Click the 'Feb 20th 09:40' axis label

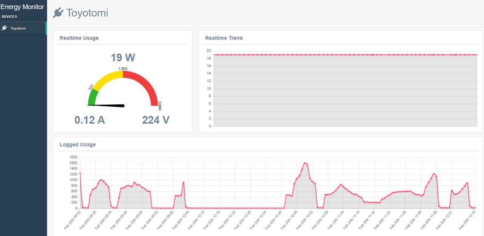point(119,220)
